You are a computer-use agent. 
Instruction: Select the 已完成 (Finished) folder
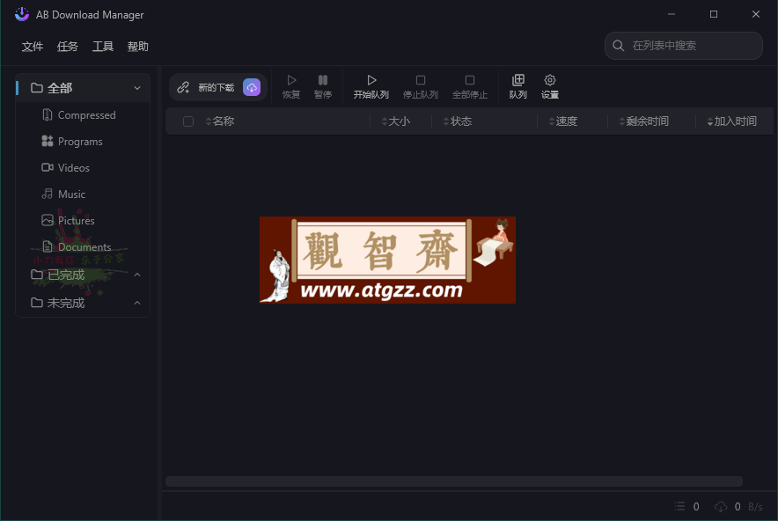(x=83, y=275)
